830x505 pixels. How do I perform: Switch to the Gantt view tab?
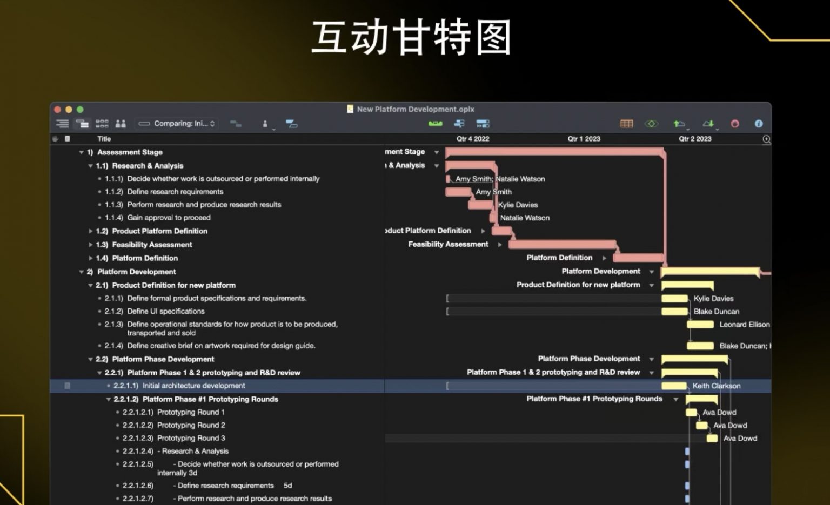83,123
